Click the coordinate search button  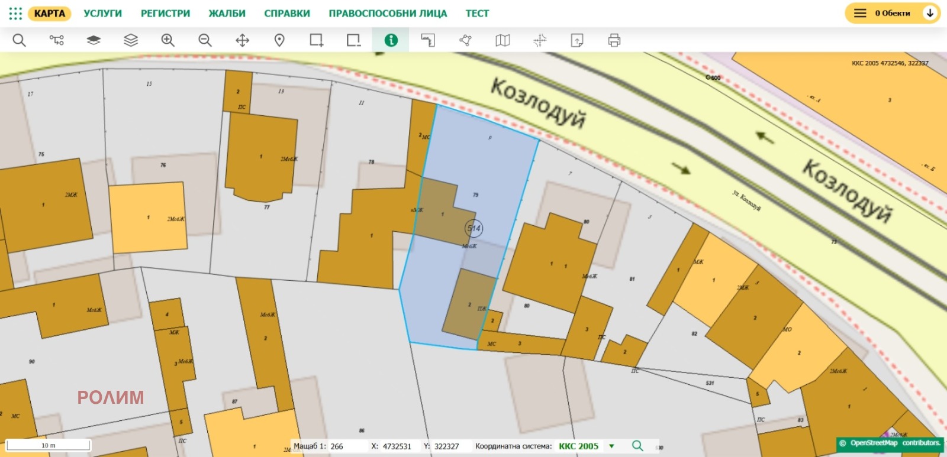pos(637,446)
